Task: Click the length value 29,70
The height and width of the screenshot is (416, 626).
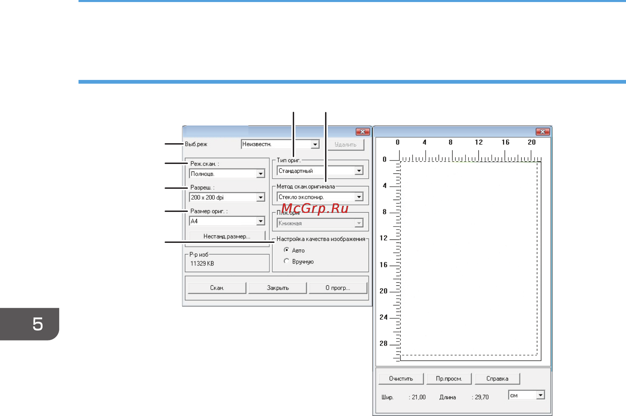Action: tap(482, 397)
